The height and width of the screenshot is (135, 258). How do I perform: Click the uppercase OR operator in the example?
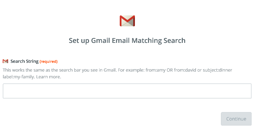[170, 70]
